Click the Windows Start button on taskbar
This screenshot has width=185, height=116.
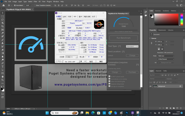coord(47,113)
